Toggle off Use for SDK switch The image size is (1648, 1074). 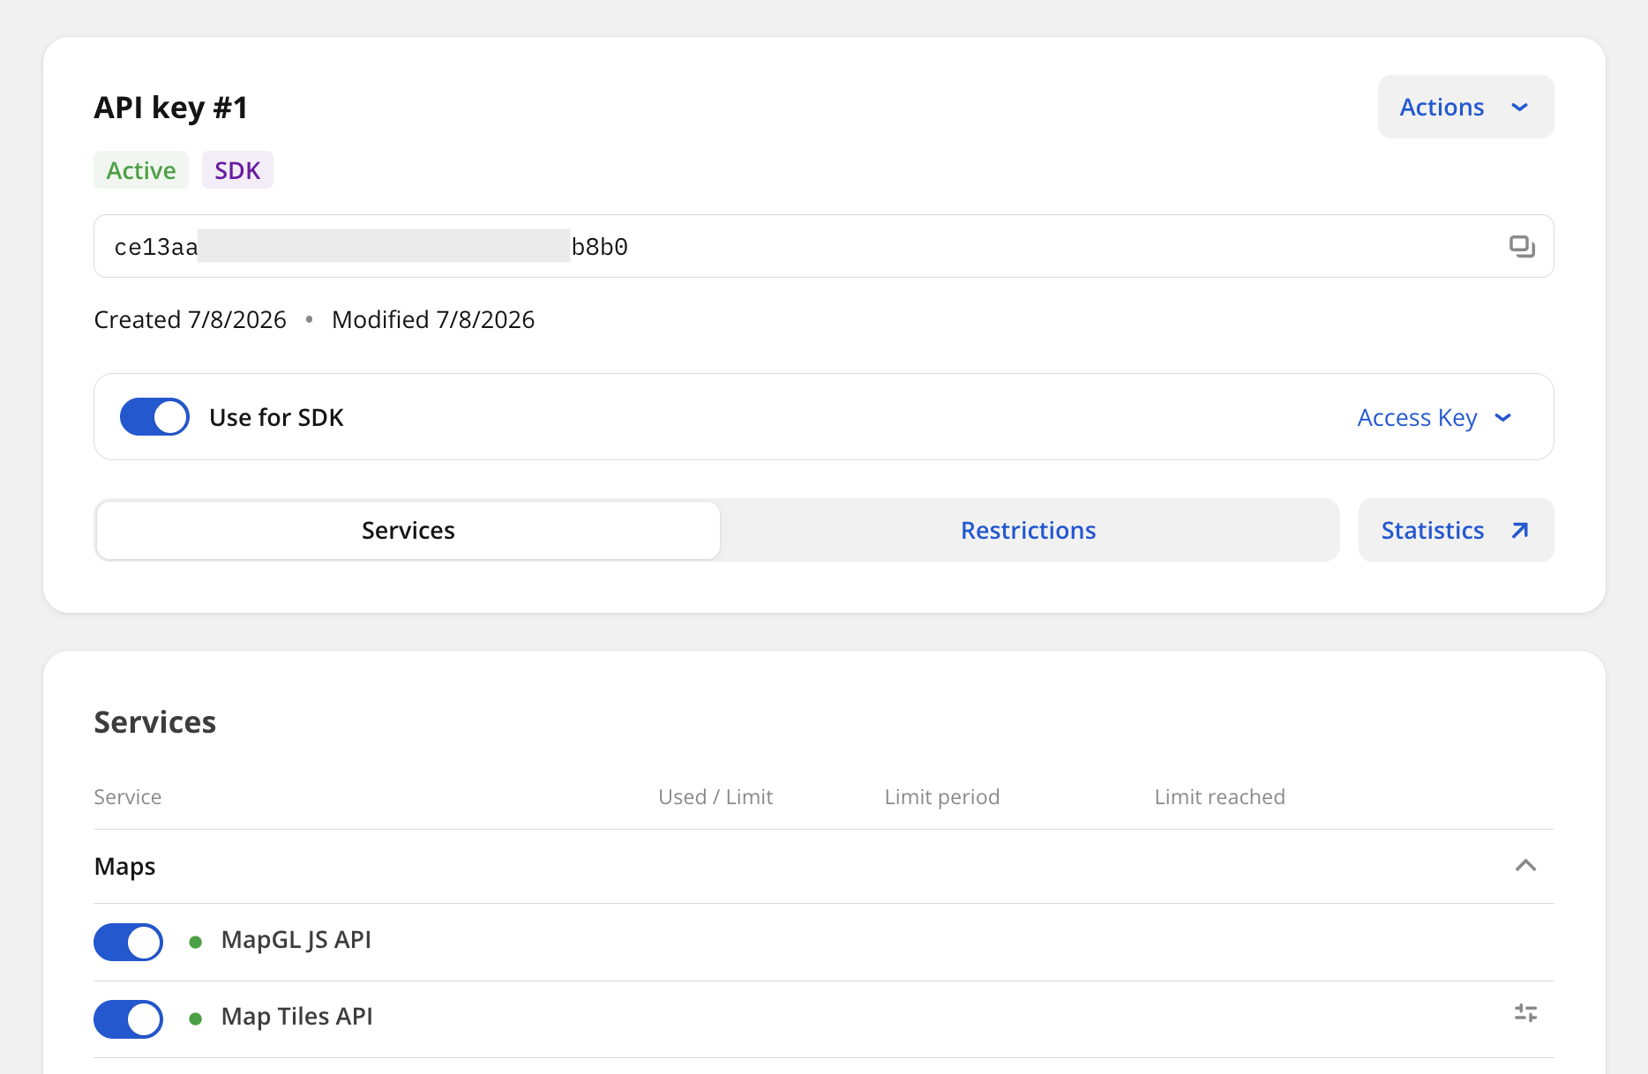click(x=154, y=417)
